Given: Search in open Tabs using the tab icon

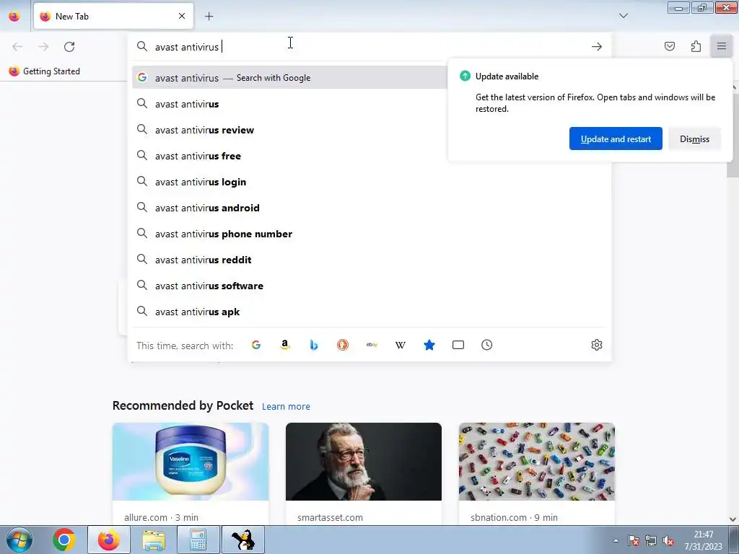Looking at the screenshot, I should [x=458, y=345].
